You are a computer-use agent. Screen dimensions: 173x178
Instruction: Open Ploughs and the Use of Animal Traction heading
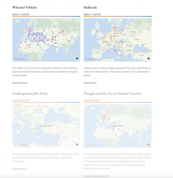[x=113, y=93]
